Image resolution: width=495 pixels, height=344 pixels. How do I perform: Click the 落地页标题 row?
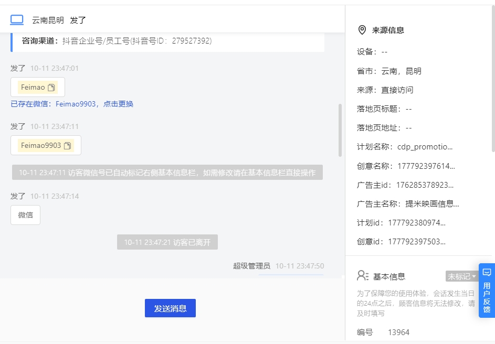pyautogui.click(x=385, y=109)
